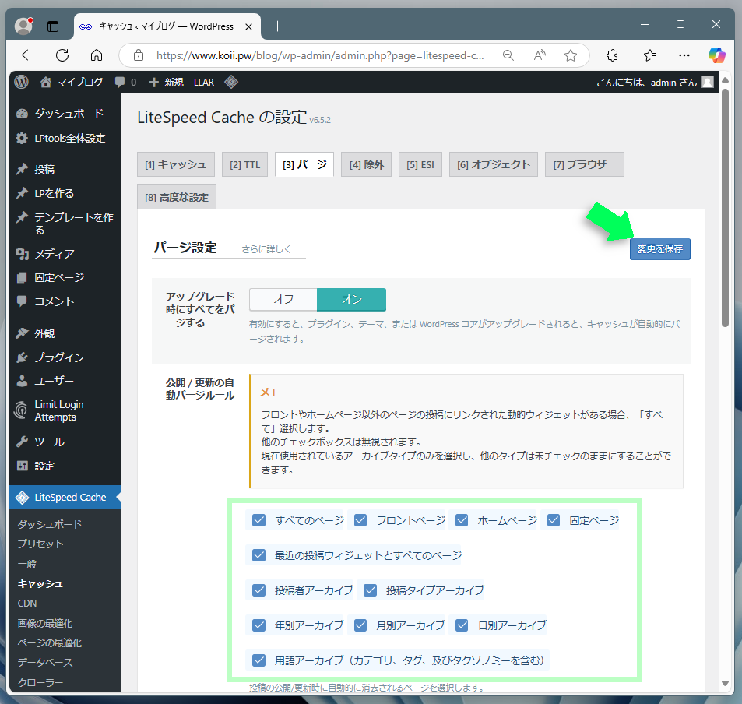The width and height of the screenshot is (742, 704).
Task: Open 設定 menu in sidebar
Action: click(65, 466)
